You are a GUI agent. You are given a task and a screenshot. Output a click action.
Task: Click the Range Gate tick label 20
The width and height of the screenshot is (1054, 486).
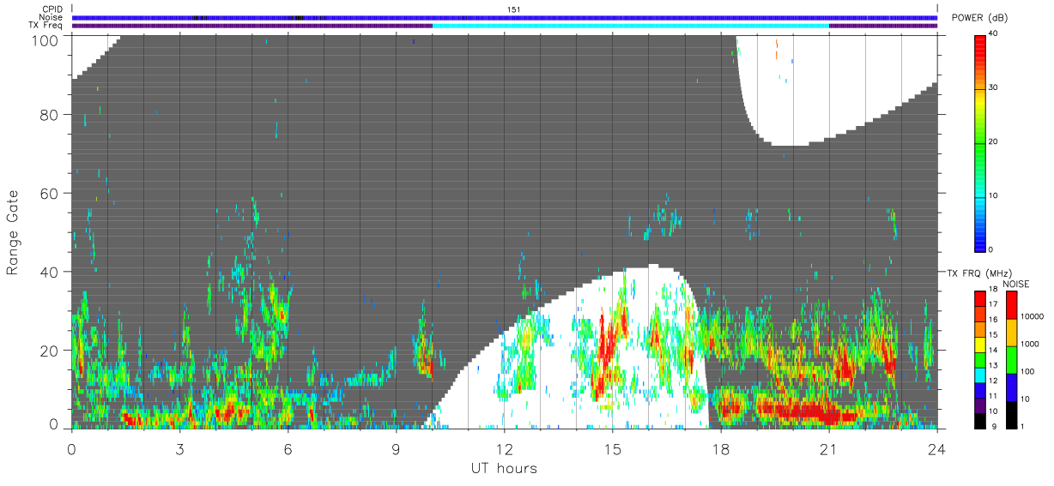(50, 351)
